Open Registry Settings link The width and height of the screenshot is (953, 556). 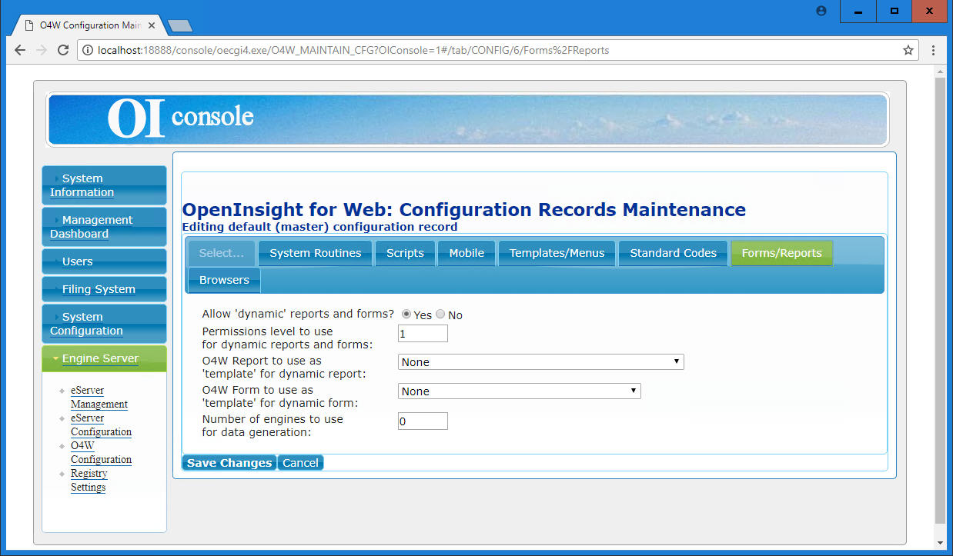(89, 480)
